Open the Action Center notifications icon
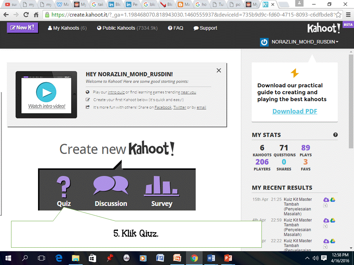The width and height of the screenshot is (354, 265). tap(324, 258)
